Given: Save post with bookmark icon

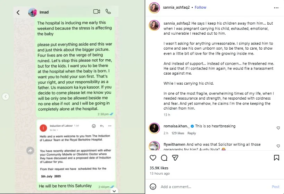Looking at the screenshot, I should point(276,158).
